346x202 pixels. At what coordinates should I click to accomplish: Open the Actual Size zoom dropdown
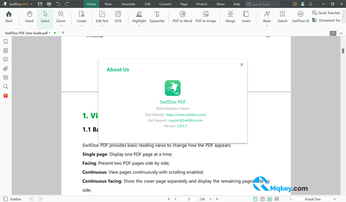313,199
